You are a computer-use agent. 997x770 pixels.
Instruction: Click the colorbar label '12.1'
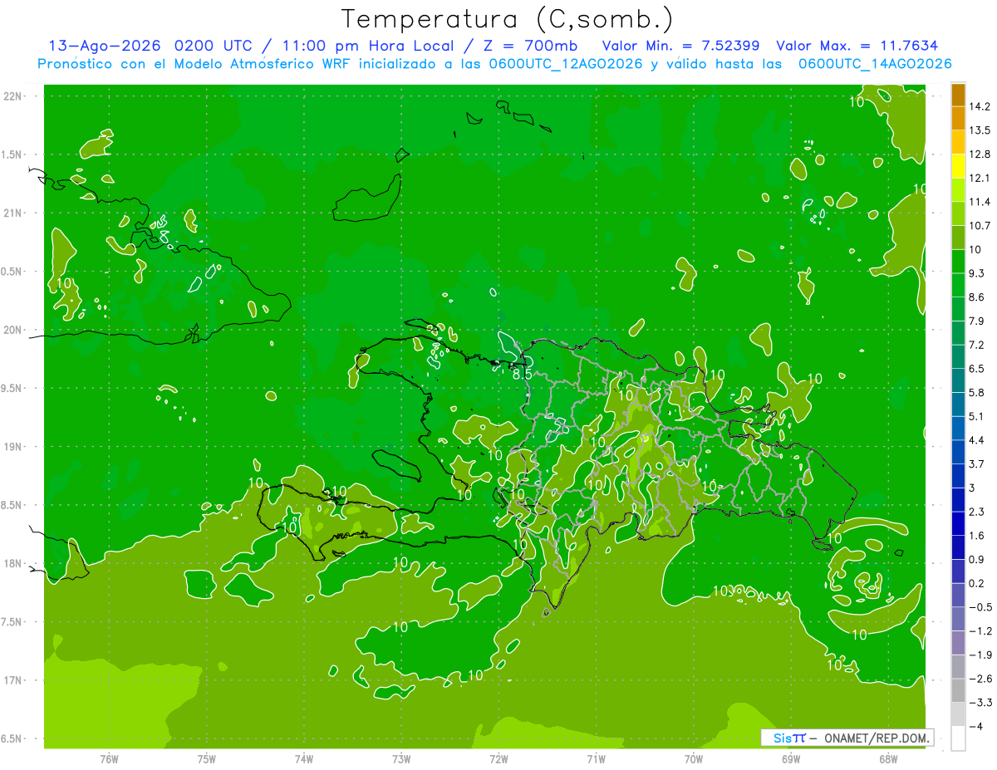coord(980,179)
